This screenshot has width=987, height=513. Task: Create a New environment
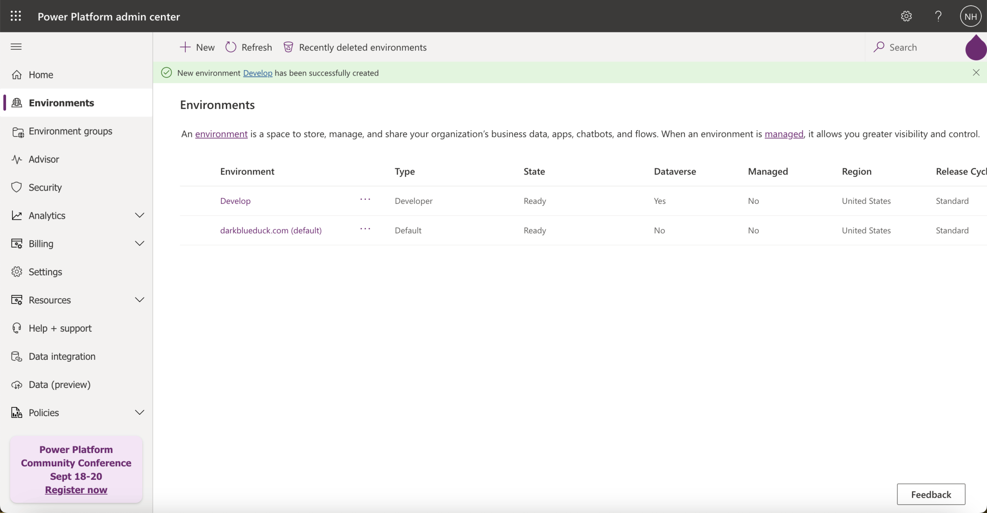197,47
